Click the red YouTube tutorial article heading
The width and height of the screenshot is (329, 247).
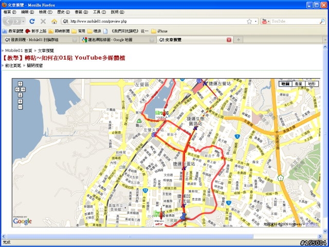[x=64, y=58]
